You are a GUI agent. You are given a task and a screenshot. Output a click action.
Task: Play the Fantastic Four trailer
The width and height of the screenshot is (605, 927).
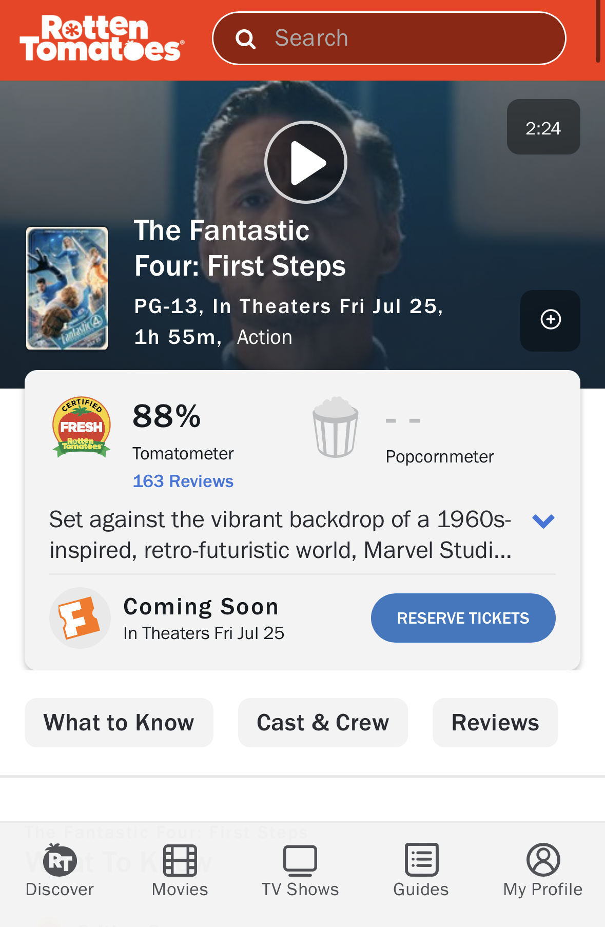[306, 162]
